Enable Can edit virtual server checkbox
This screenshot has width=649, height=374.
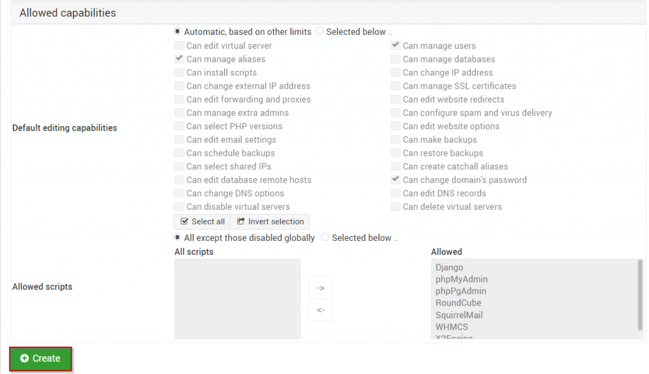pos(179,46)
